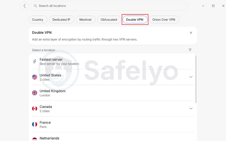Select United Kingdom London server
This screenshot has height=141, width=226.
(x=113, y=93)
